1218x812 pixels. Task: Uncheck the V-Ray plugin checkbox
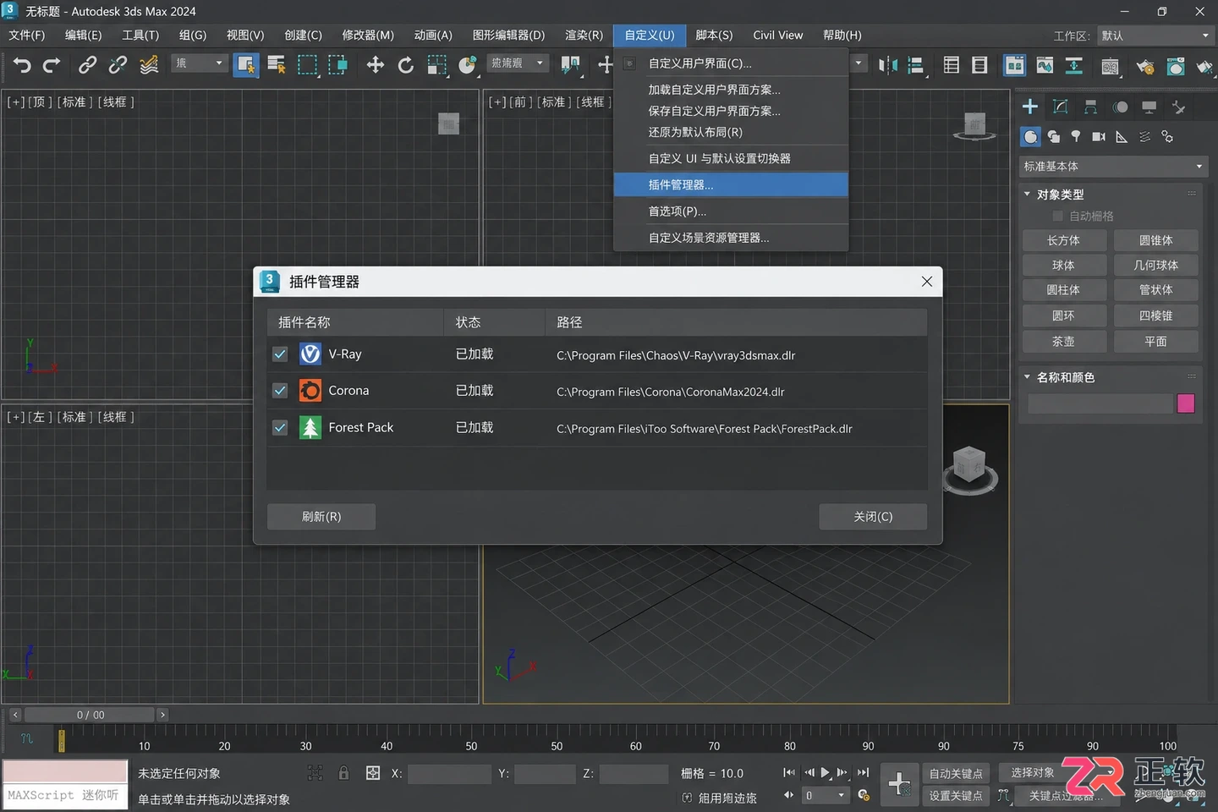[x=280, y=354]
